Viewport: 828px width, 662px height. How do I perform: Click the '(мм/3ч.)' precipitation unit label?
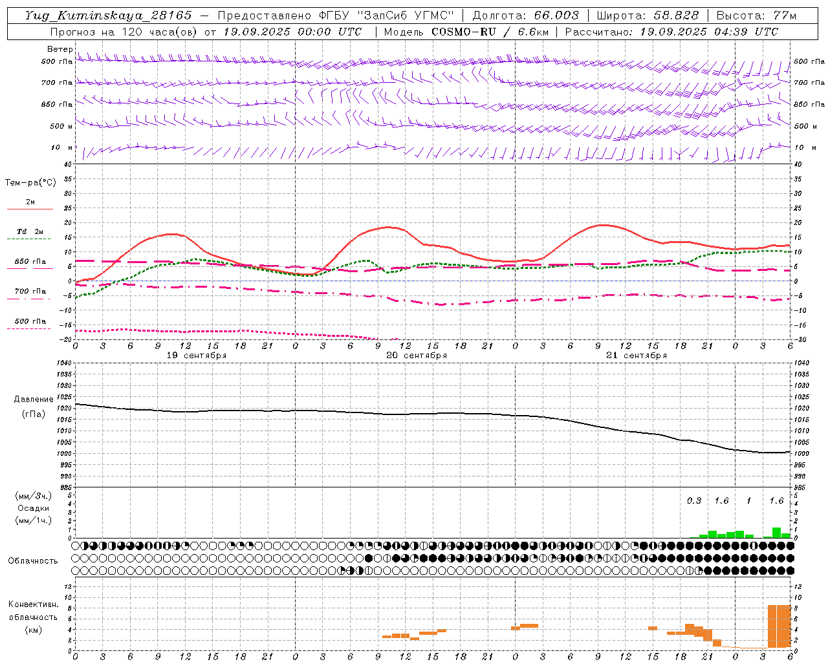[34, 496]
